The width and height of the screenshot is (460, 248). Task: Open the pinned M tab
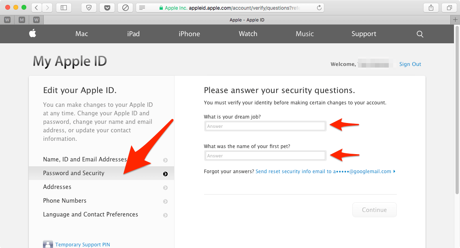point(22,20)
